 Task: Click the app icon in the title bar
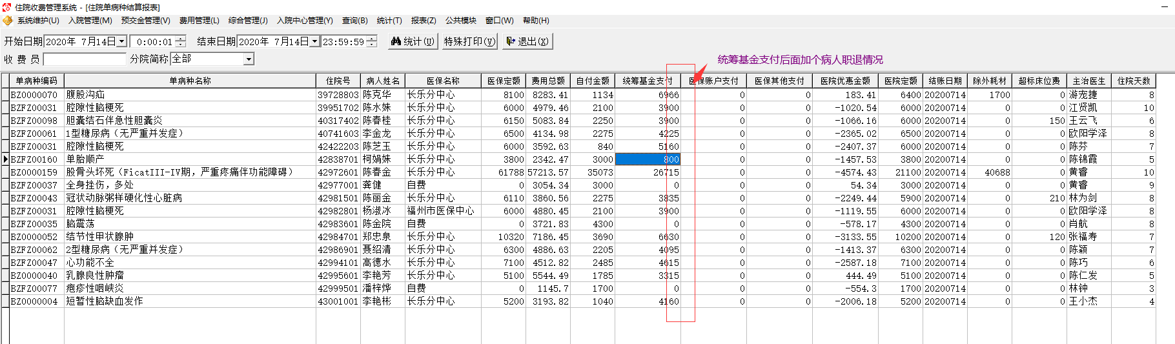pyautogui.click(x=6, y=7)
